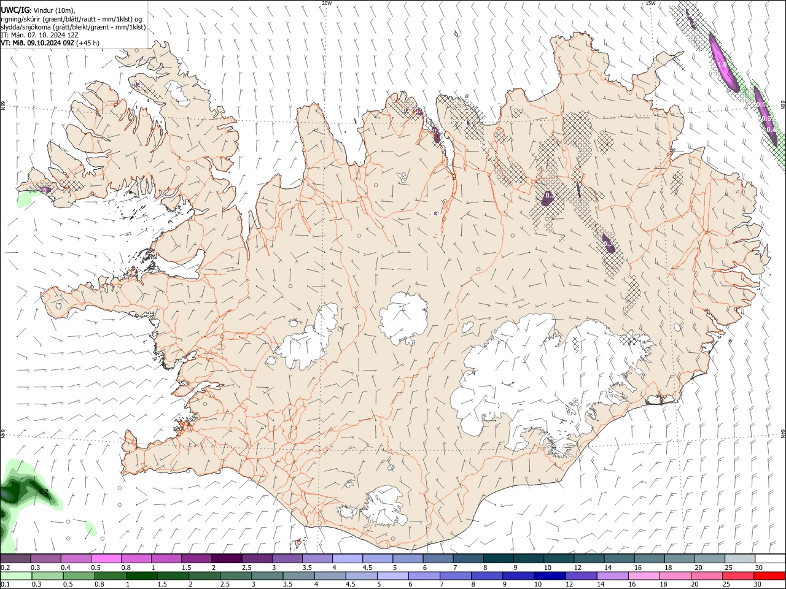The width and height of the screenshot is (786, 589).
Task: Click the bright pink 0.5 snow legend swatch
Action: point(106,558)
